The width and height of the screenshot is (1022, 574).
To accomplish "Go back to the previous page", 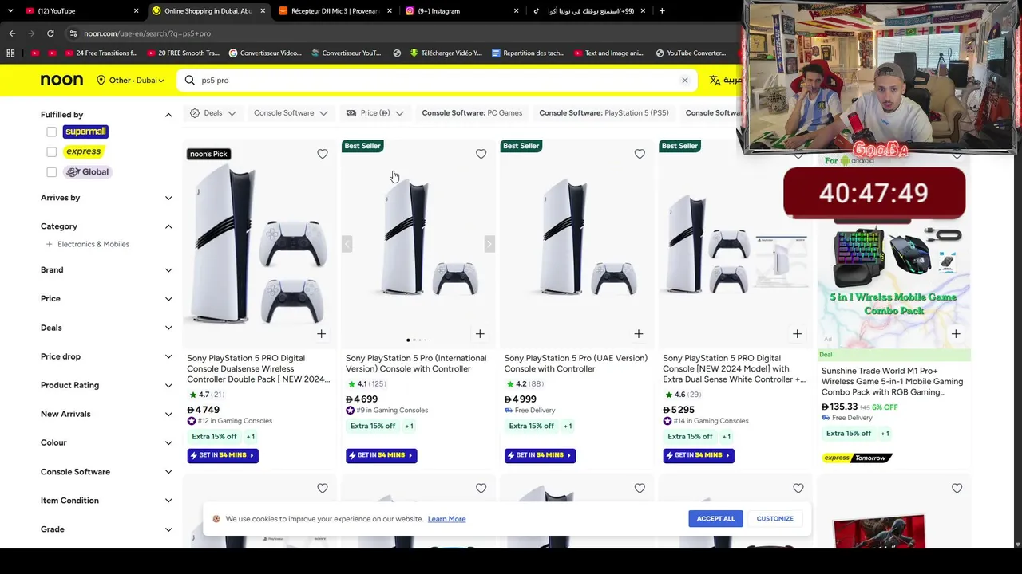I will [x=12, y=33].
